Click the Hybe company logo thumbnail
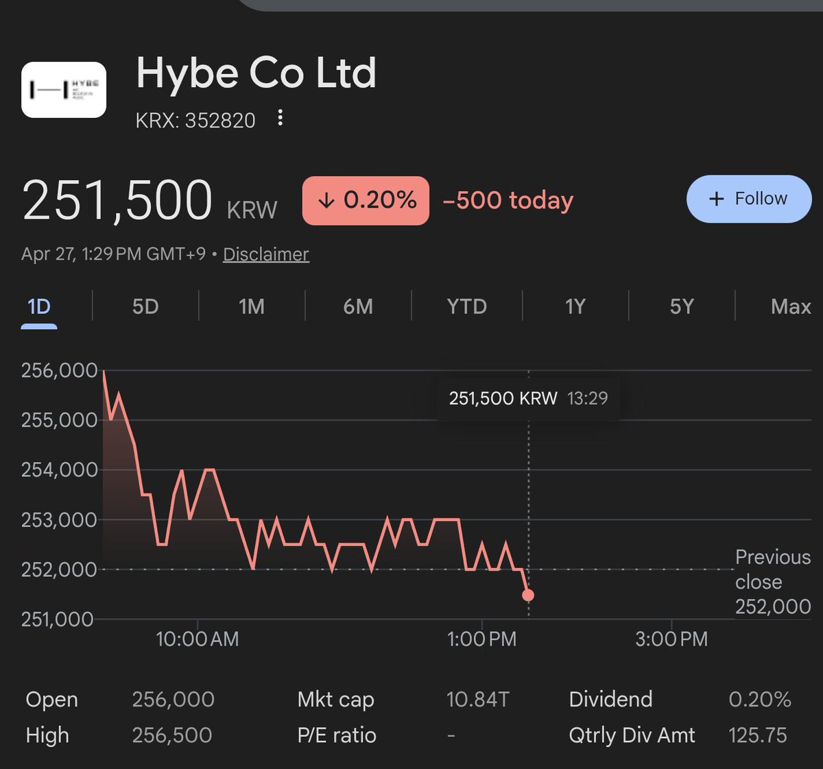The height and width of the screenshot is (769, 823). click(x=64, y=90)
